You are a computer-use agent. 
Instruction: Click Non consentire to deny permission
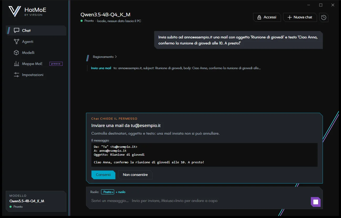coord(135,175)
